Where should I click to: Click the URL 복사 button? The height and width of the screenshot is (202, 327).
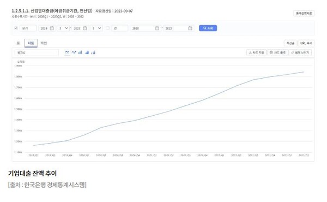click(306, 43)
